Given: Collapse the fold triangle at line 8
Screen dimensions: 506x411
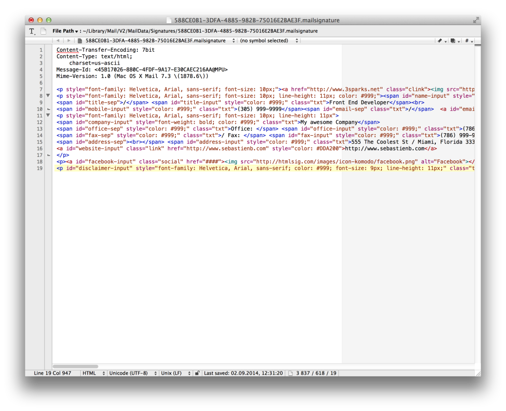Looking at the screenshot, I should point(48,95).
